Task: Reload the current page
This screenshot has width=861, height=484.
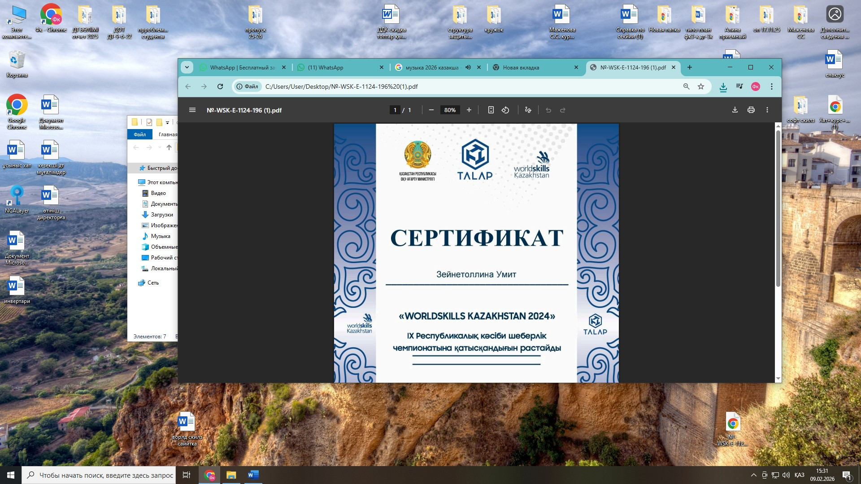Action: (220, 86)
